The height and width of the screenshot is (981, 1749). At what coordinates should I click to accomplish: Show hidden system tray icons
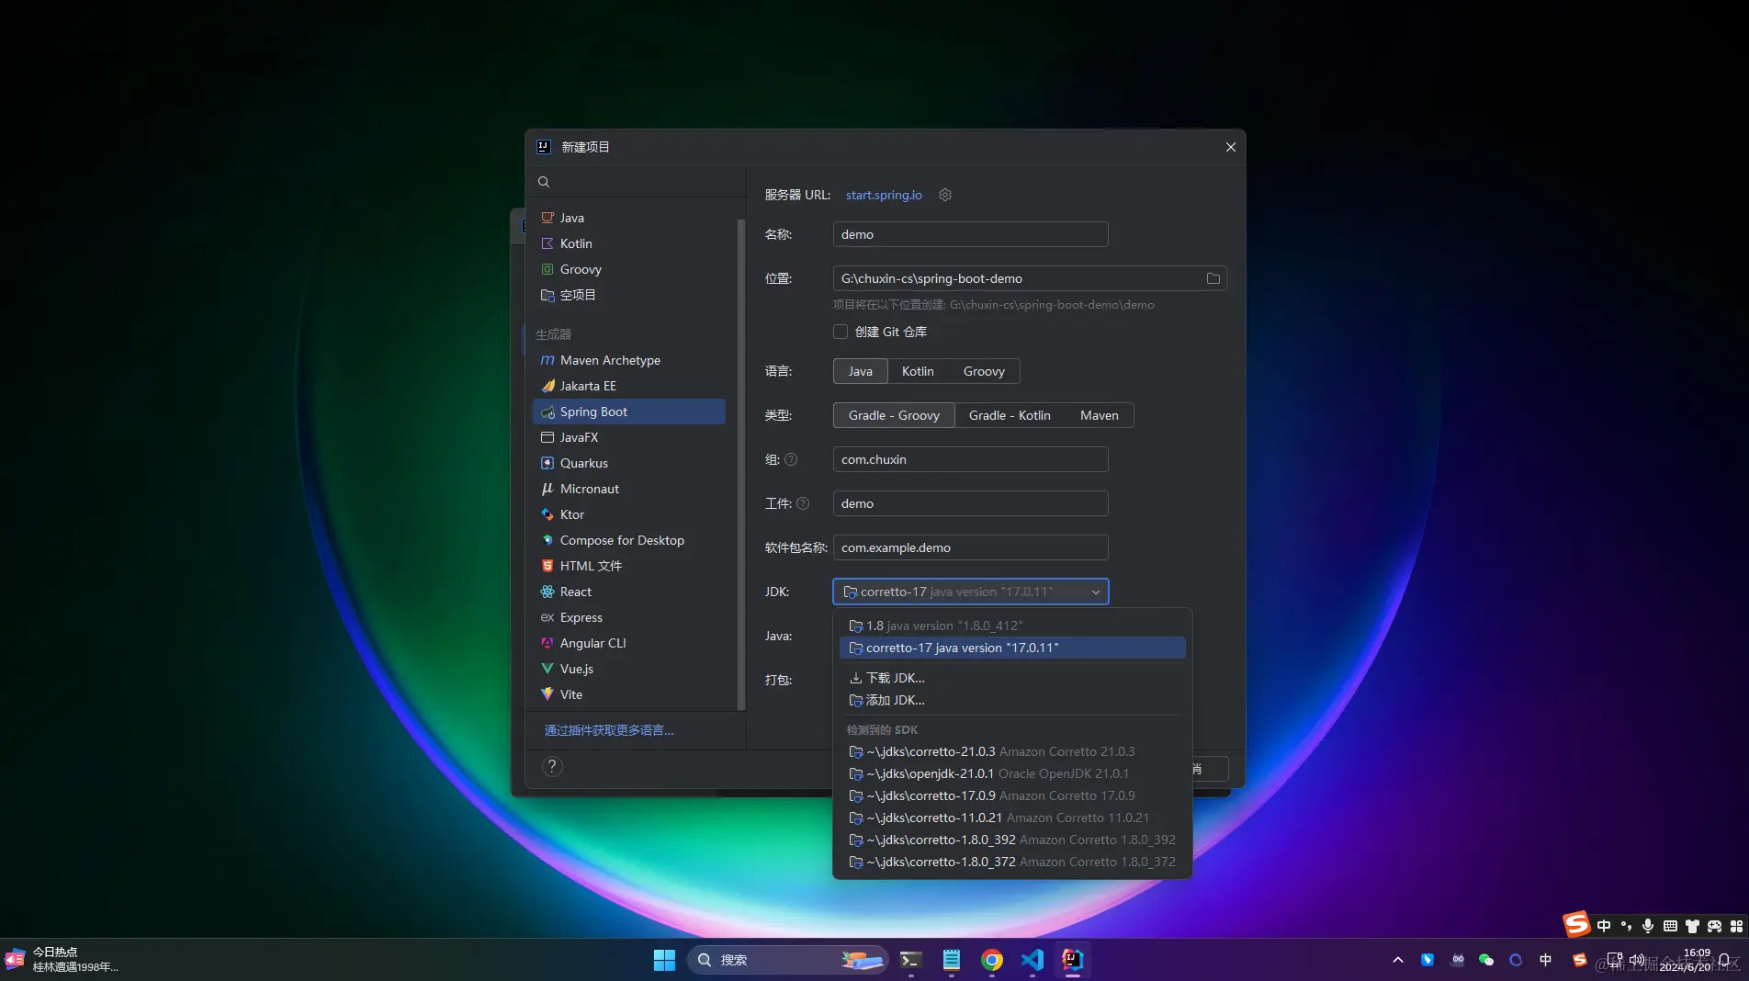pyautogui.click(x=1397, y=960)
